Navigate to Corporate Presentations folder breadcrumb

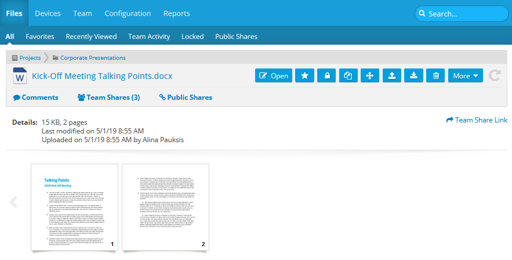[92, 58]
